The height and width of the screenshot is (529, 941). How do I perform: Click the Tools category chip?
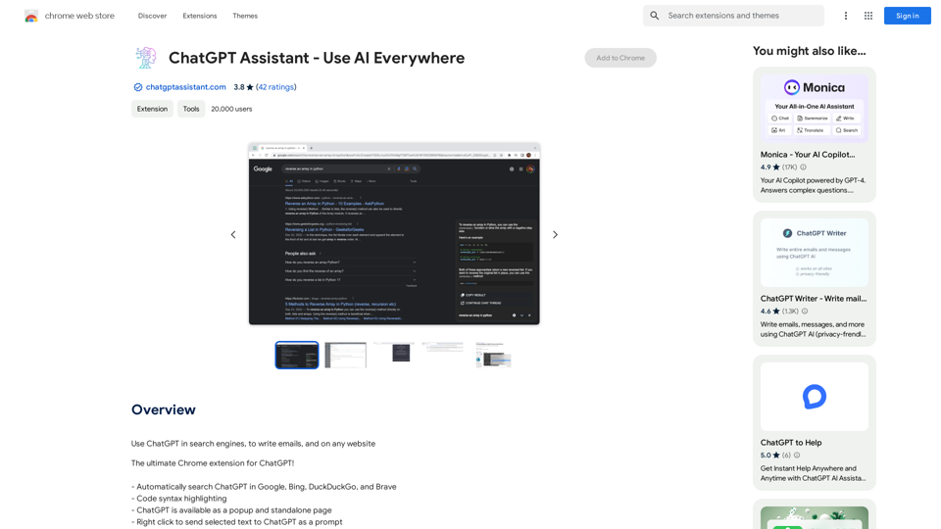[x=191, y=109]
